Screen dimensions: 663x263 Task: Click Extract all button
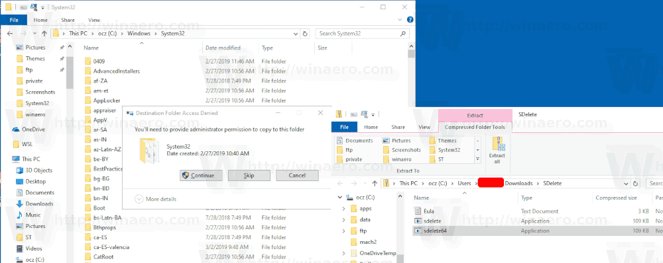pyautogui.click(x=497, y=151)
